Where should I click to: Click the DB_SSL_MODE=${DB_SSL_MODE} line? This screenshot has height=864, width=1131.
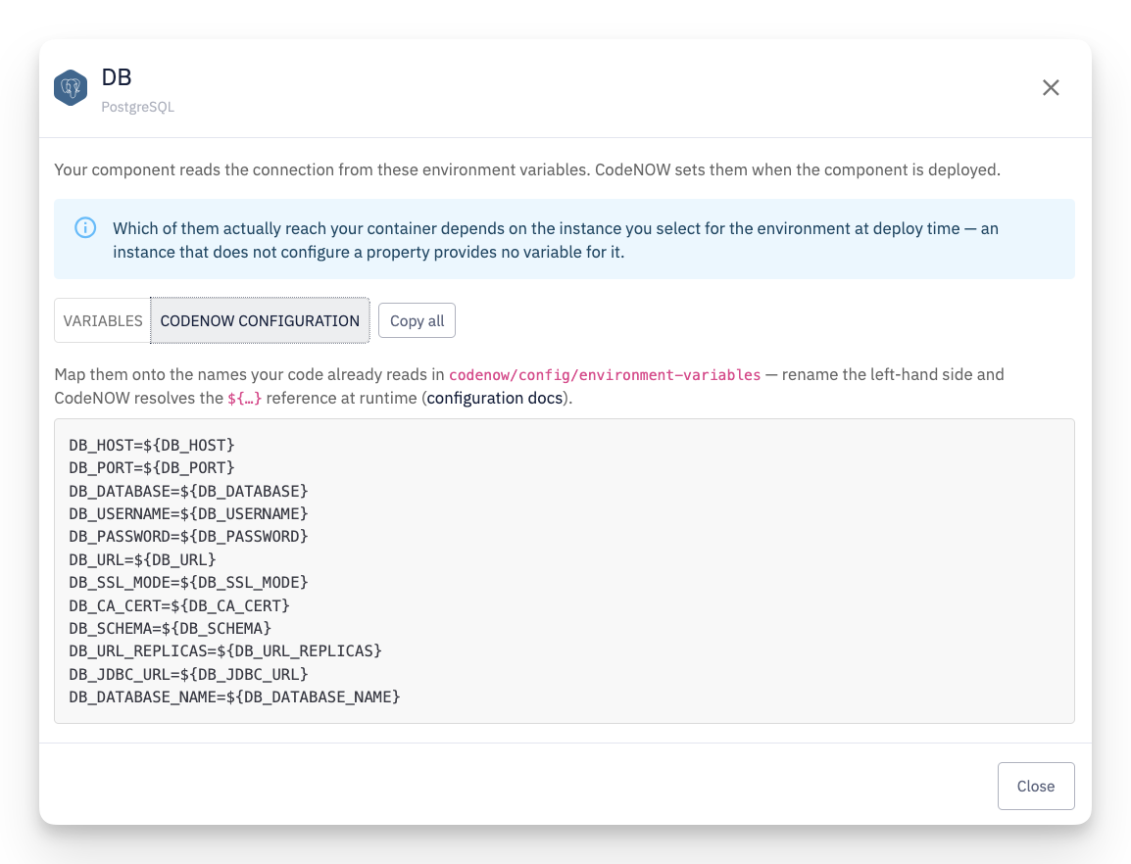[188, 582]
